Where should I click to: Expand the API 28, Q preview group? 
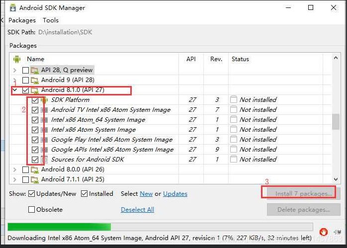(15, 71)
